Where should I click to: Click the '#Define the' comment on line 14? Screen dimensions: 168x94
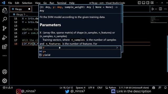pos(30,30)
